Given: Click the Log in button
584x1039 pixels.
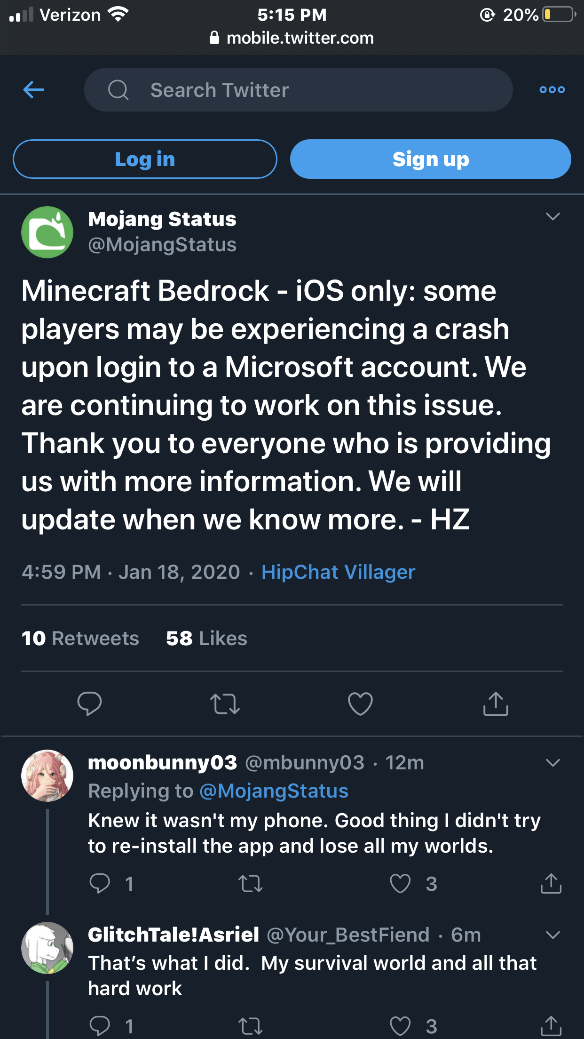Looking at the screenshot, I should point(145,159).
